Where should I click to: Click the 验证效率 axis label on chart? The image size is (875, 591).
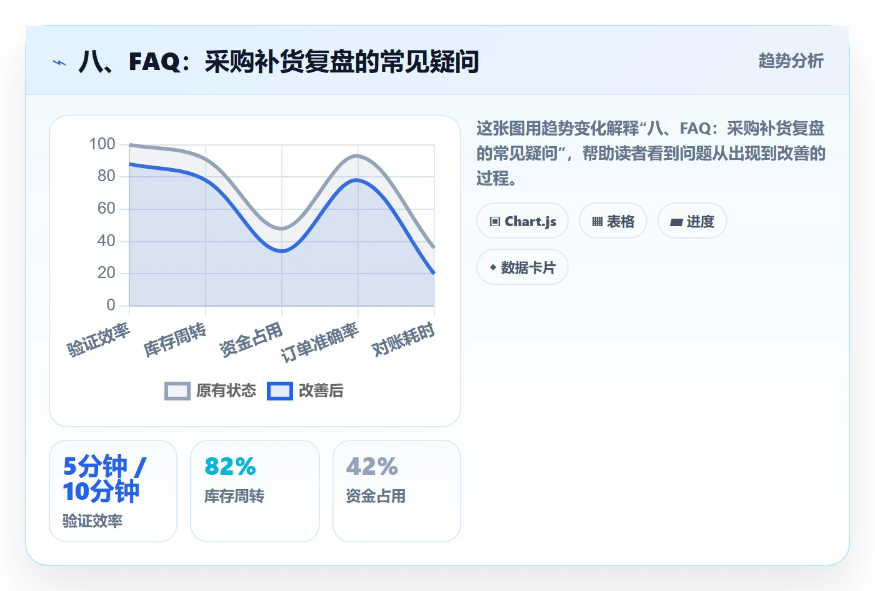click(99, 340)
